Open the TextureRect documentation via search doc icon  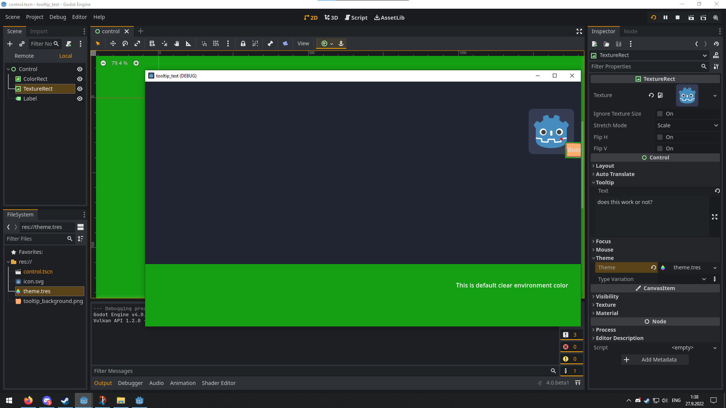point(716,55)
